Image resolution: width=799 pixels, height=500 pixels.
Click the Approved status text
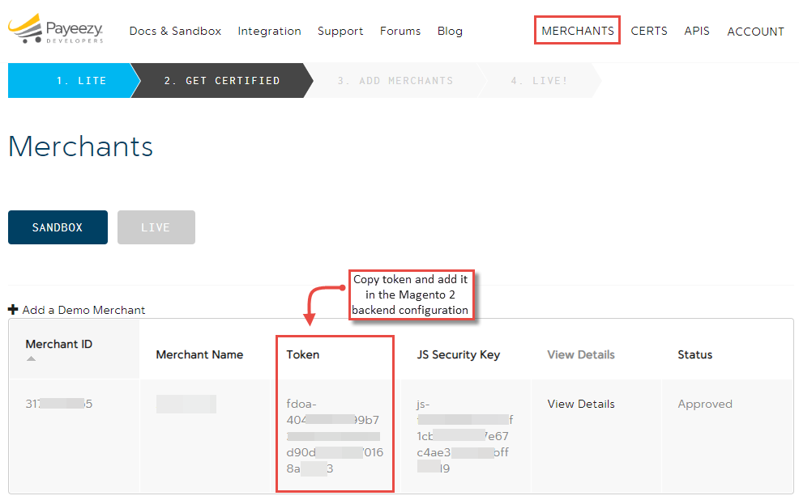pyautogui.click(x=705, y=404)
